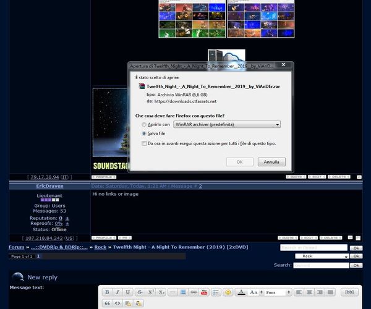Open the Rock breadcrumb link
This screenshot has width=371, height=309.
[100, 247]
